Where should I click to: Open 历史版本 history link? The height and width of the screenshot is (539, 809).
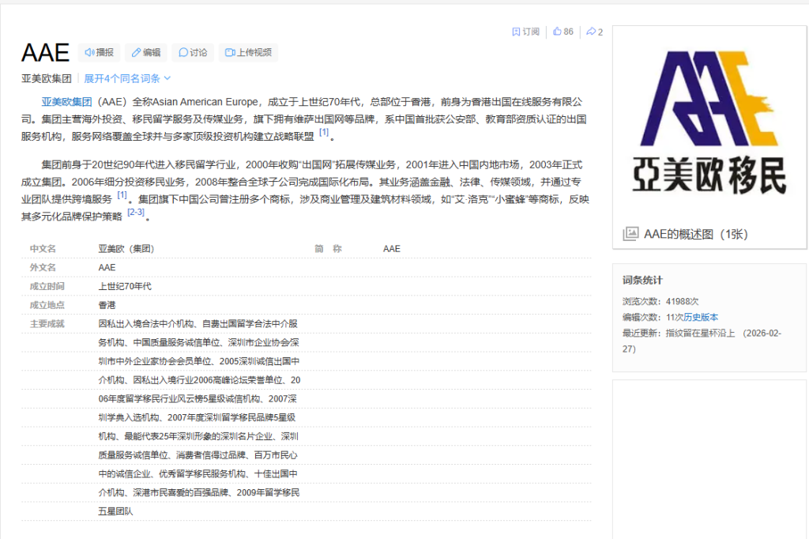701,317
